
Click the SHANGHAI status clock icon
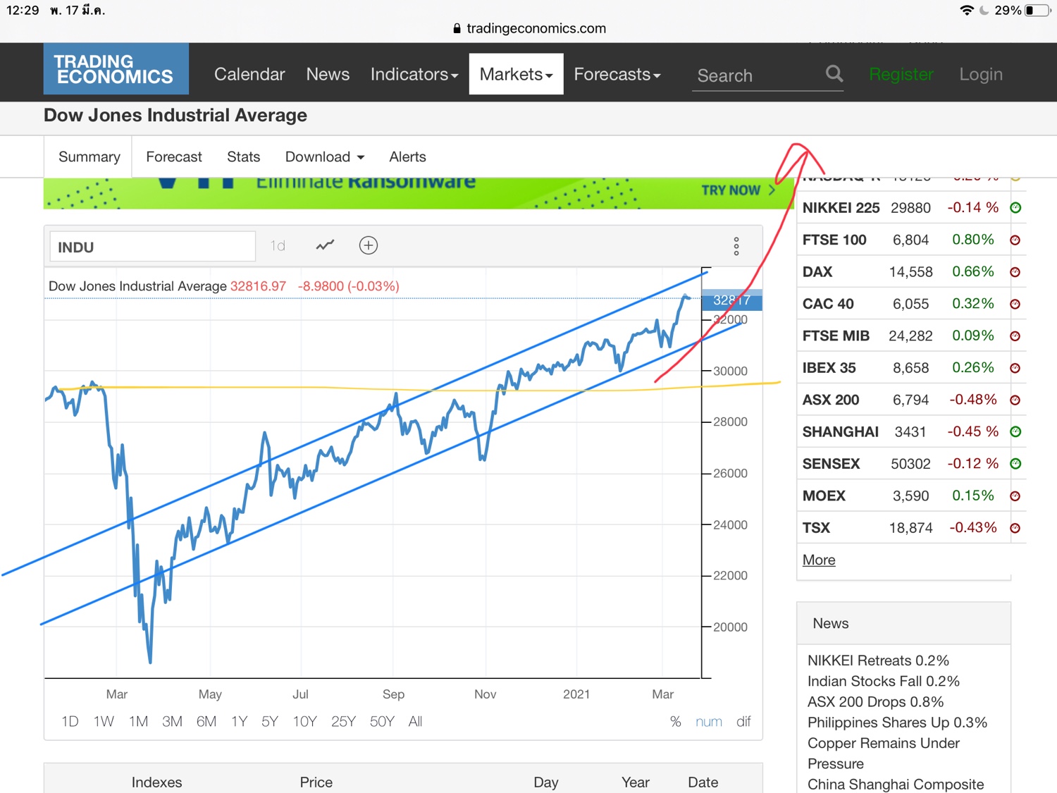[x=1015, y=432]
